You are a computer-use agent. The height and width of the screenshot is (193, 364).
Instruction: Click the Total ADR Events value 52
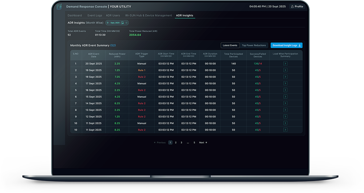click(x=69, y=35)
